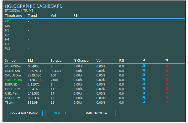The image size is (188, 123).
Task: Select the AUDUSDm symbol
Action: pos(13,66)
